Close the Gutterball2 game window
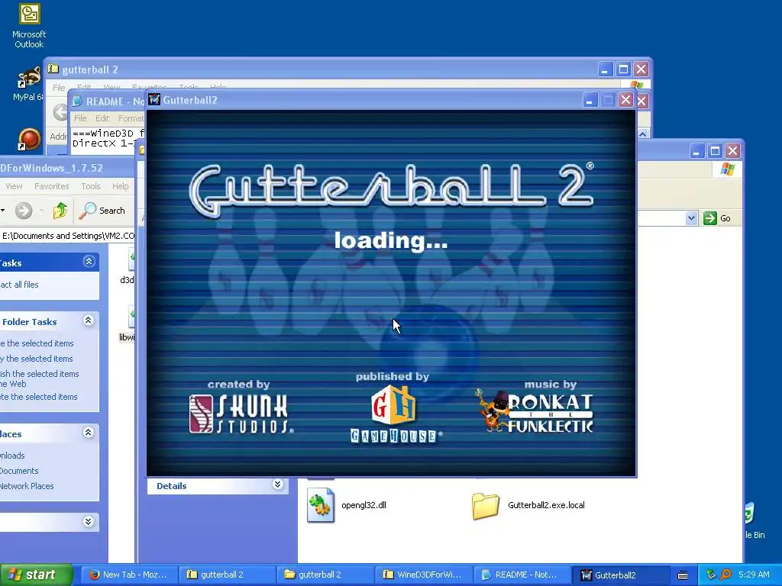 (625, 100)
